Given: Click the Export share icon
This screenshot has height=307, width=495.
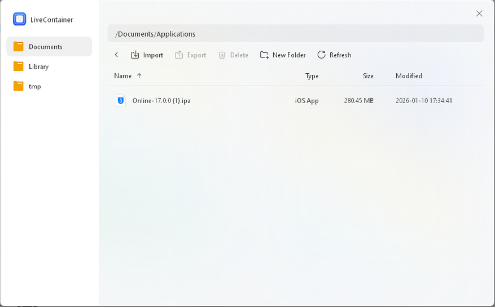Looking at the screenshot, I should click(x=179, y=55).
